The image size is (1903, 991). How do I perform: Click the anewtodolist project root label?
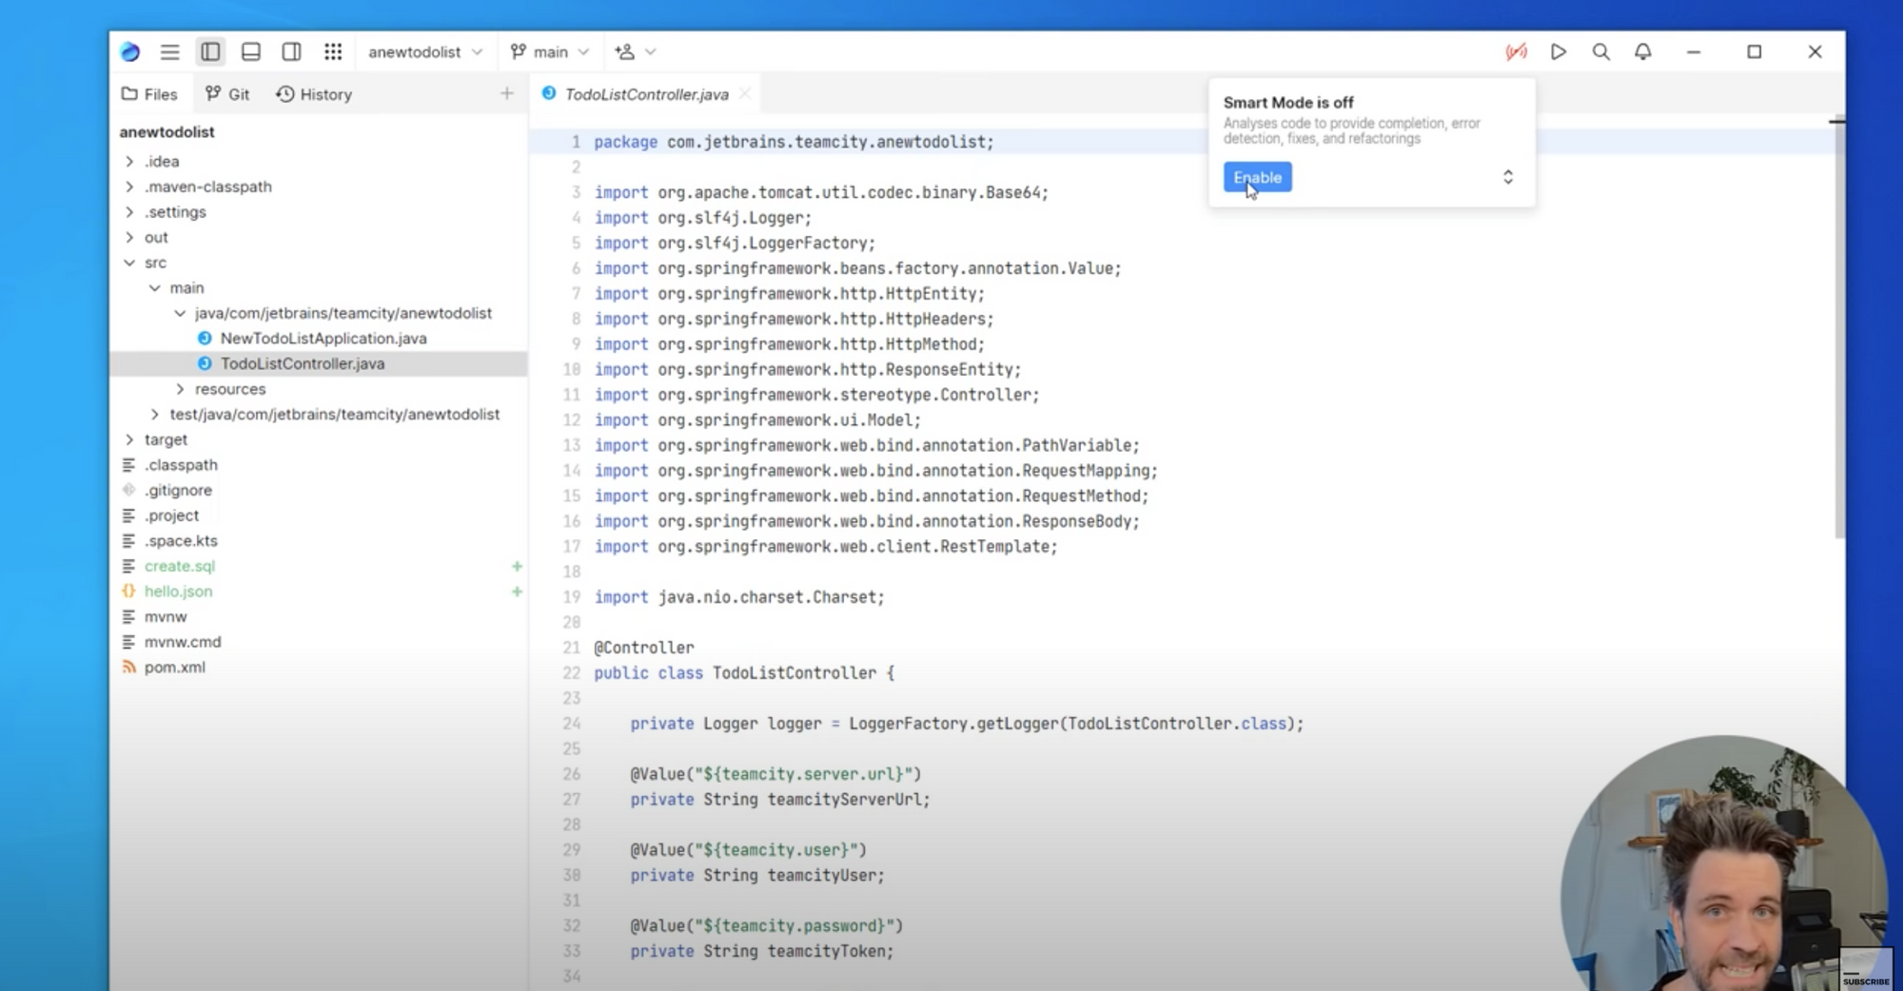[167, 132]
